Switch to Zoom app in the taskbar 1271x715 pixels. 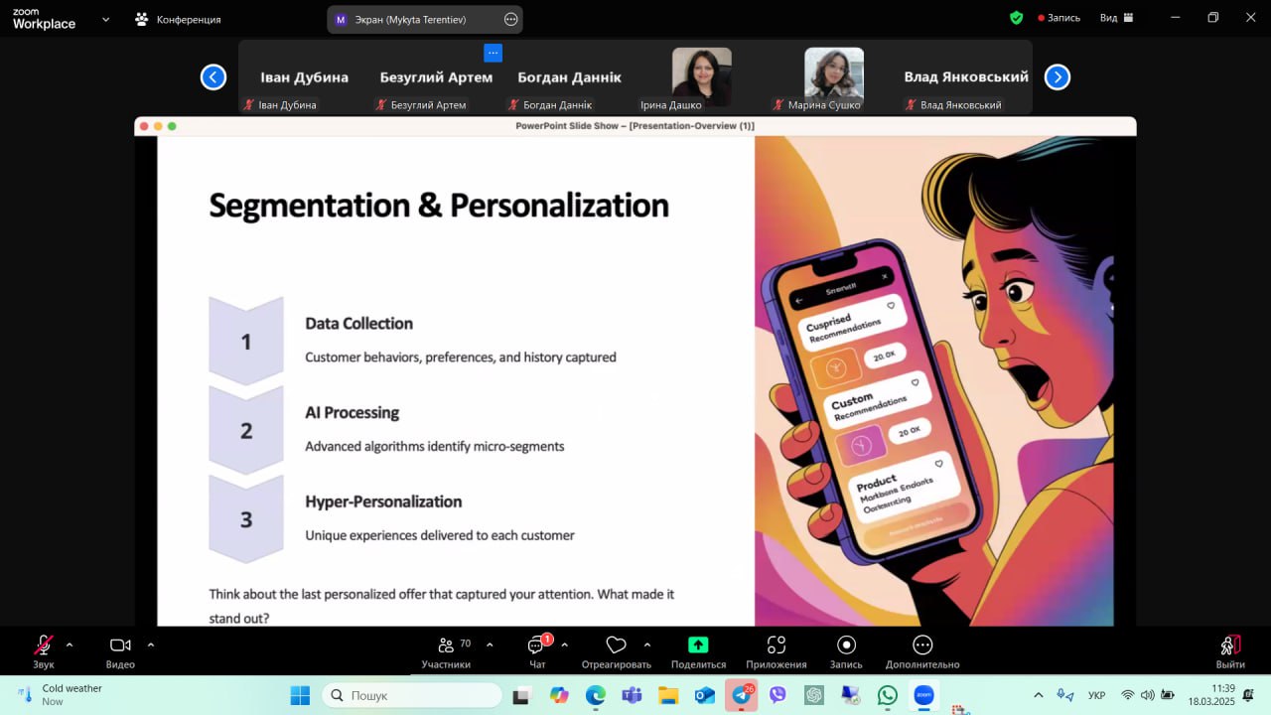pos(923,695)
